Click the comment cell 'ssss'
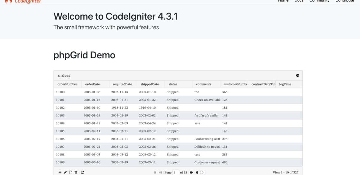 [x=197, y=123]
